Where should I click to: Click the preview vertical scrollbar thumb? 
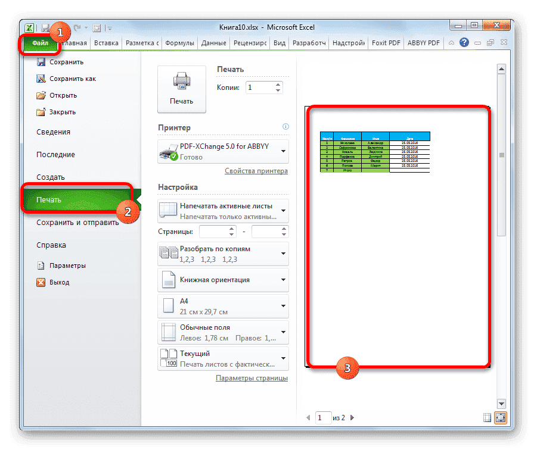[501, 155]
